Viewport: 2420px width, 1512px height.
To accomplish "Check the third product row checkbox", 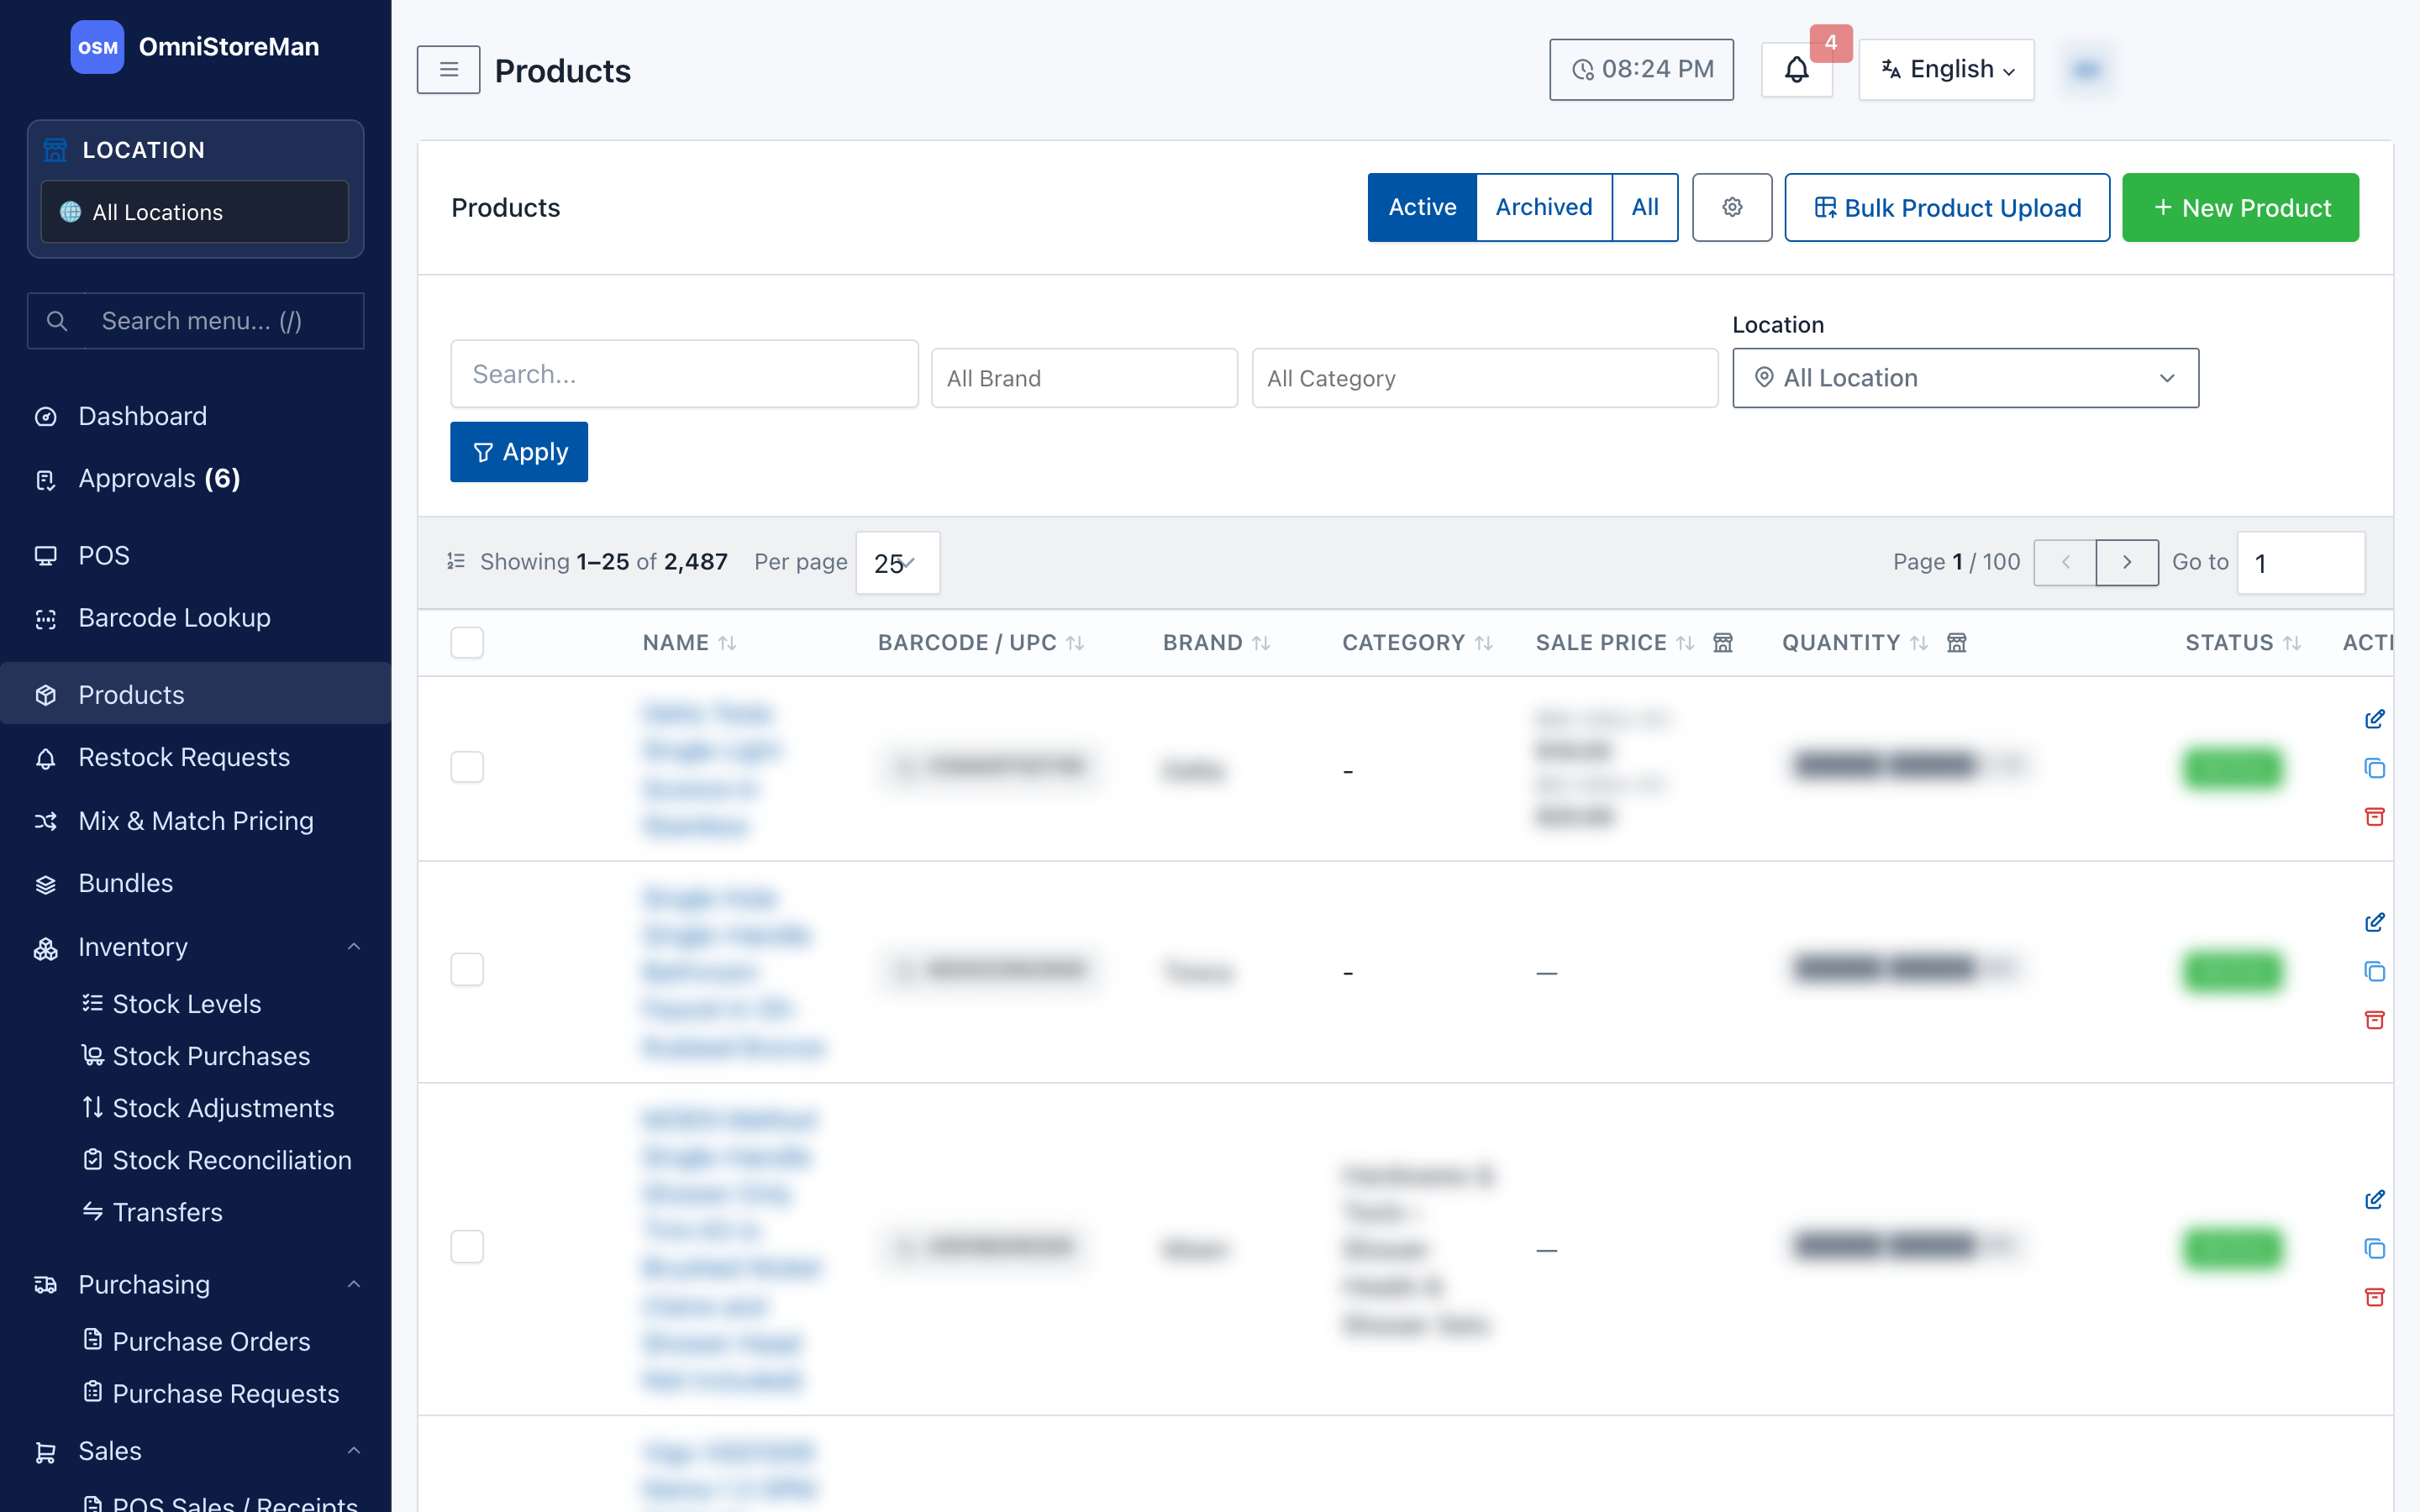I will click(467, 1246).
